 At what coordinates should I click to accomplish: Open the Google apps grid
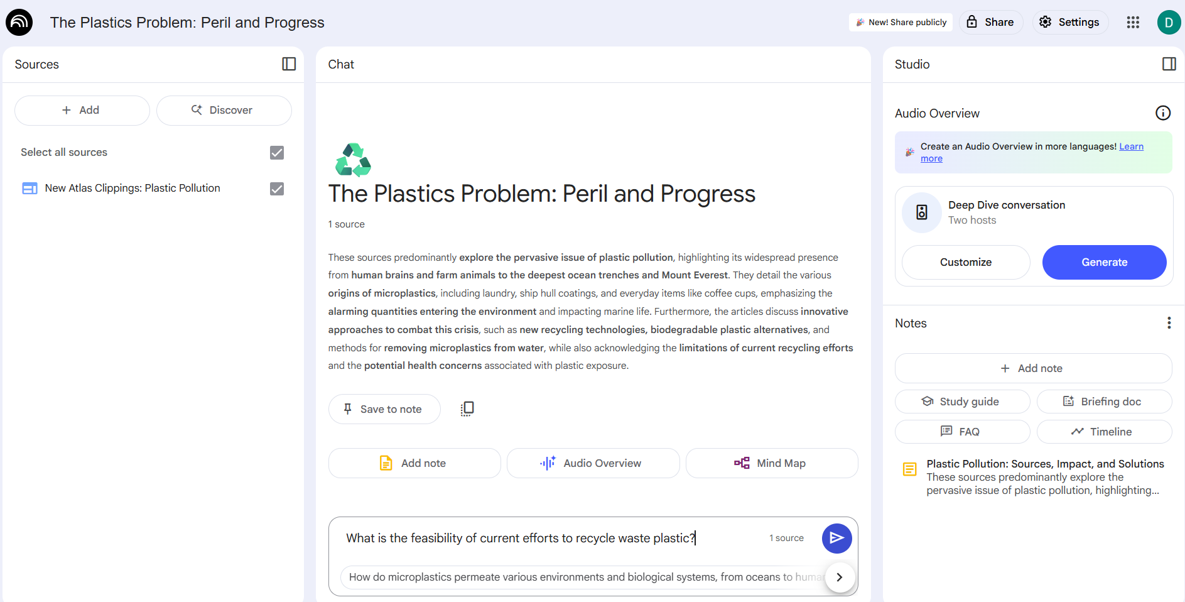click(x=1133, y=23)
